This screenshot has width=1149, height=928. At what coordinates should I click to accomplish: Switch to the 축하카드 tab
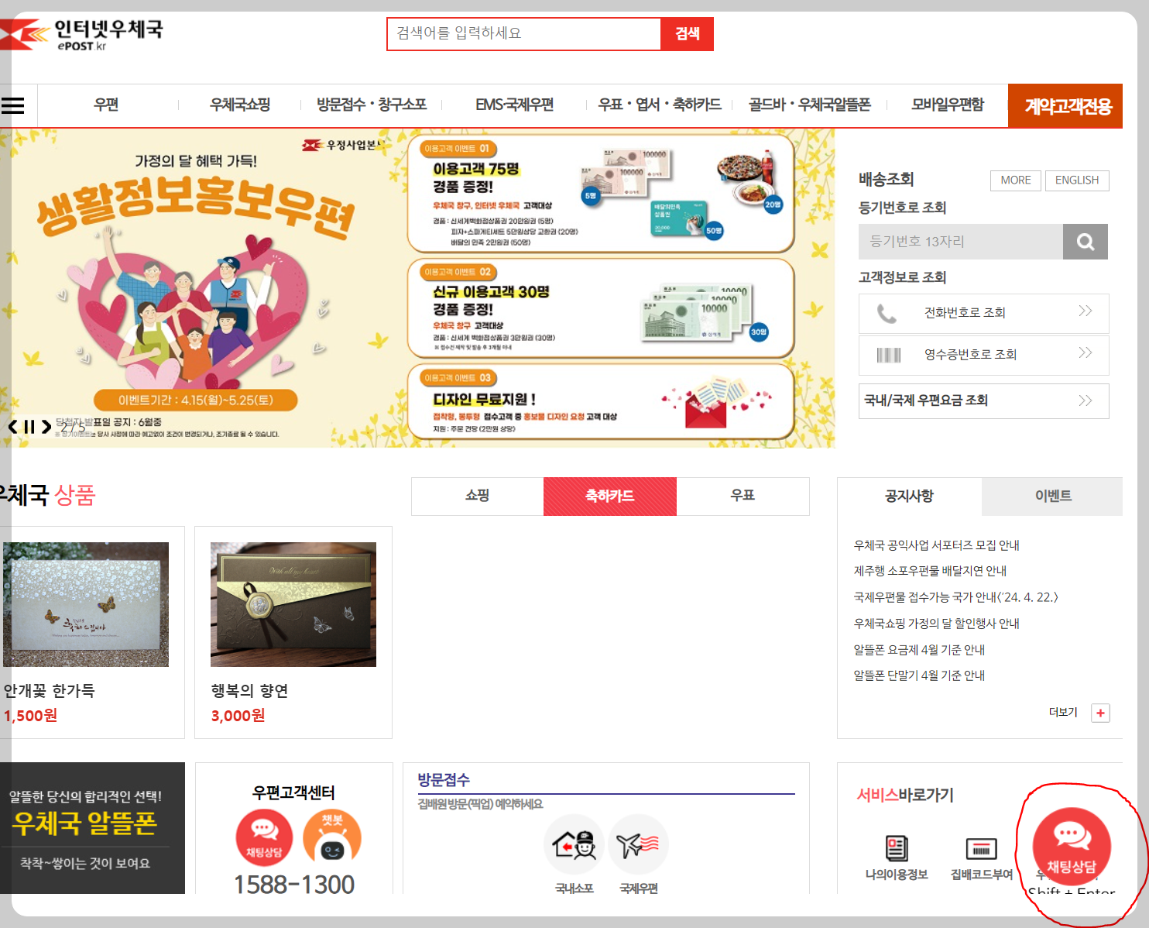[x=609, y=496]
